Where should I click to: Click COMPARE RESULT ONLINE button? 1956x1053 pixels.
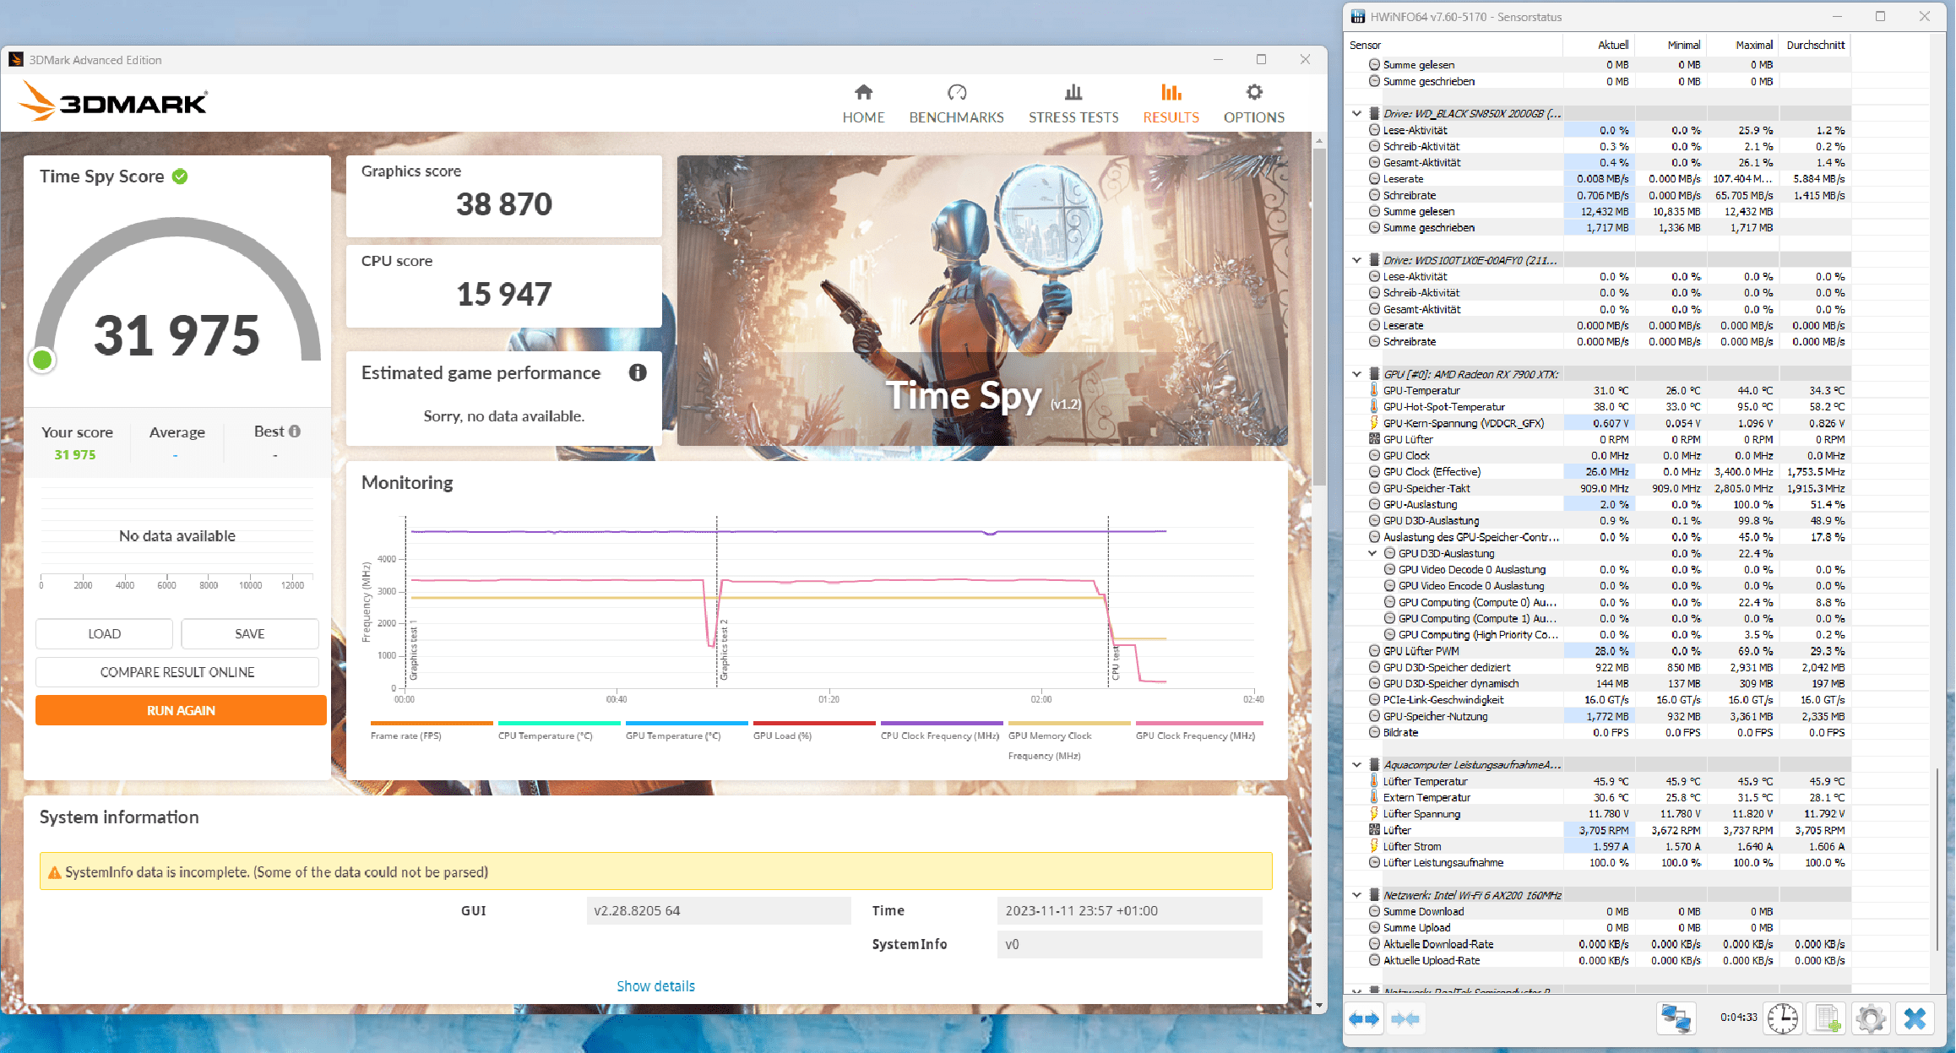177,672
